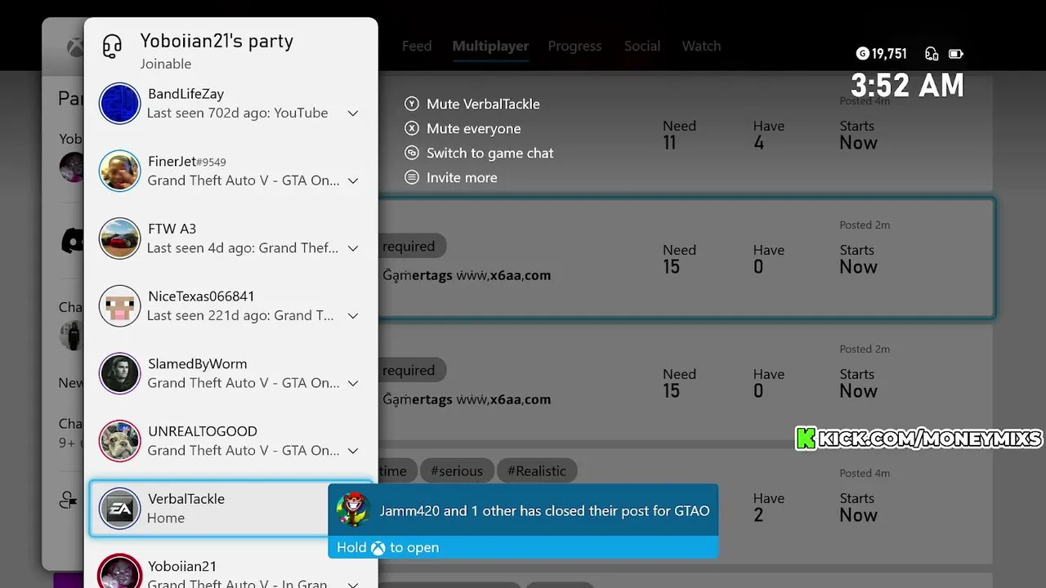This screenshot has width=1046, height=588.
Task: Click the menu button icon beside Invite more
Action: click(412, 177)
